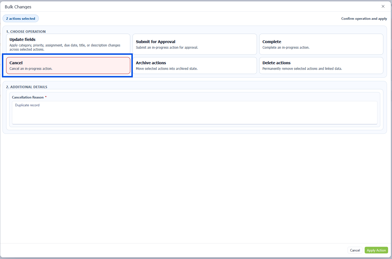Click 'Permanently remove selected actions' description
This screenshot has width=392, height=259.
point(302,69)
